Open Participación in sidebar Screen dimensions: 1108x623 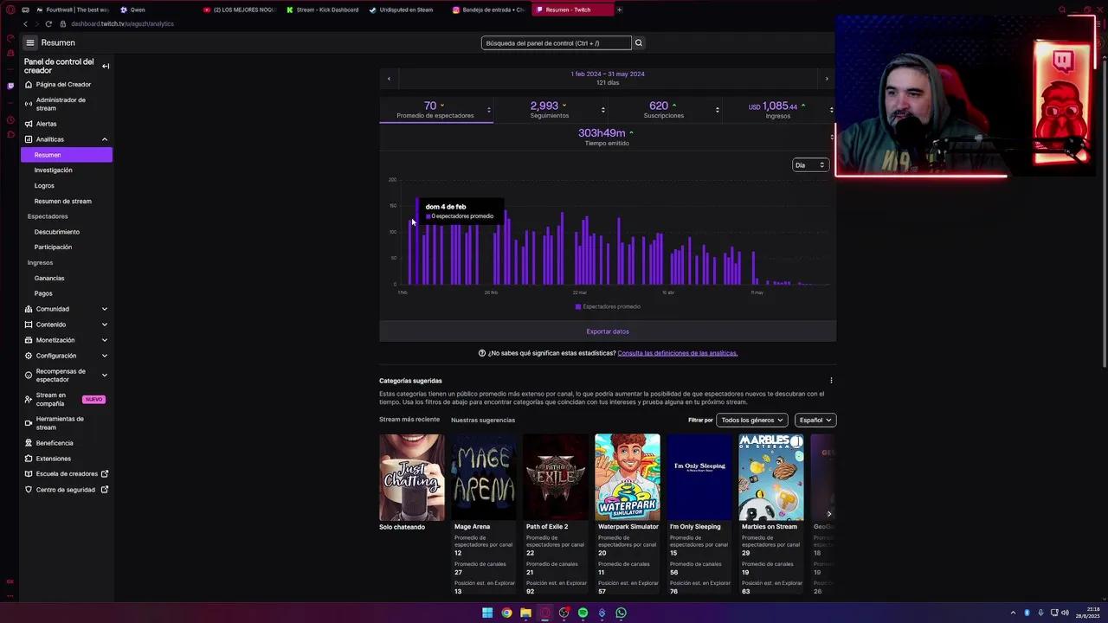[x=53, y=247]
